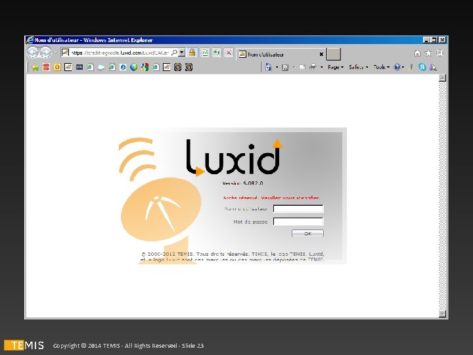
Task: Open the Tools menu
Action: click(x=381, y=67)
